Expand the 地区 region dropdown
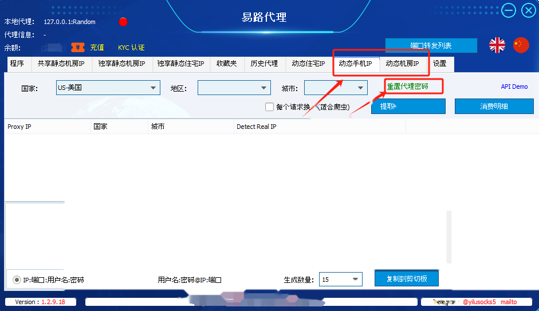The image size is (539, 311). coord(234,88)
